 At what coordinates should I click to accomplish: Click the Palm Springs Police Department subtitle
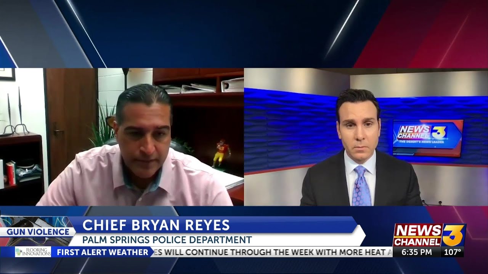point(167,240)
